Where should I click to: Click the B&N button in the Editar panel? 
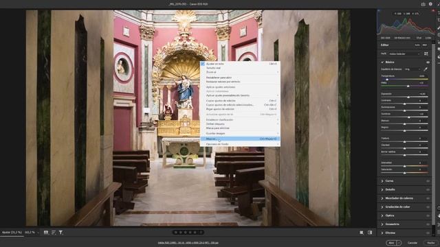[425, 45]
